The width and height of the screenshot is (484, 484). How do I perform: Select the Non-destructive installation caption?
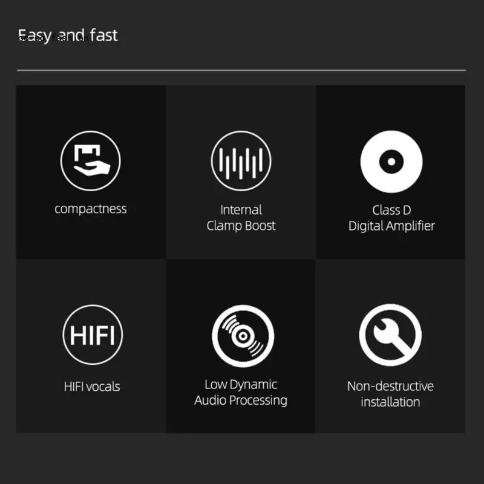click(x=390, y=394)
